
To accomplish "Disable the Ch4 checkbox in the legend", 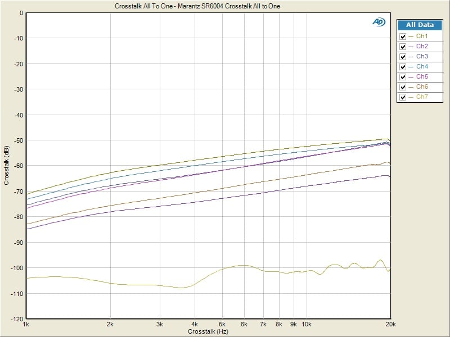I will tap(403, 67).
